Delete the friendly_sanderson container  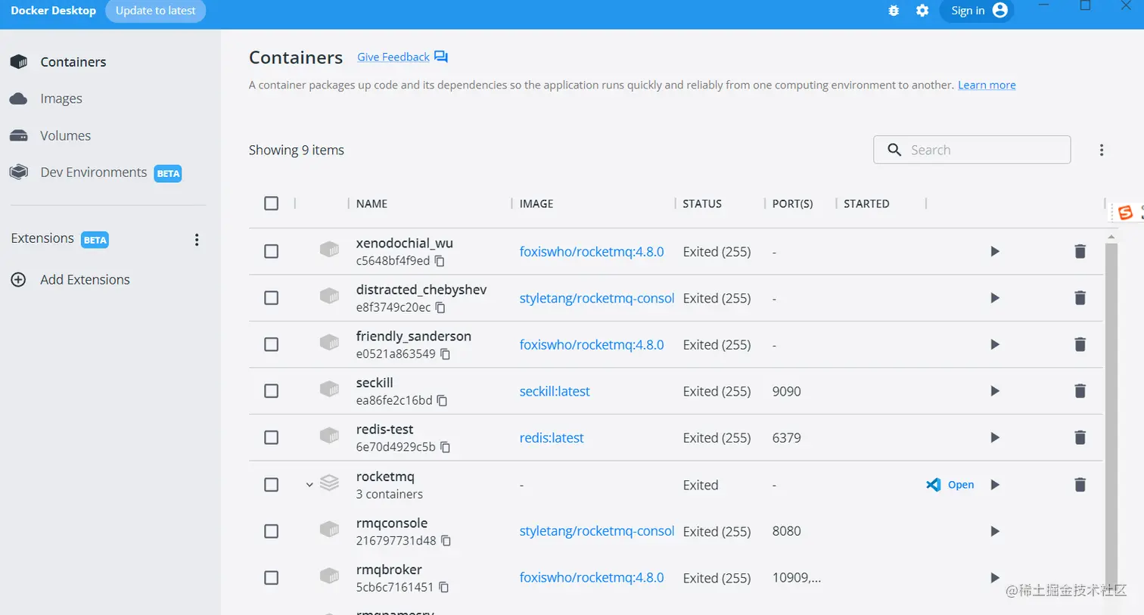coord(1080,344)
